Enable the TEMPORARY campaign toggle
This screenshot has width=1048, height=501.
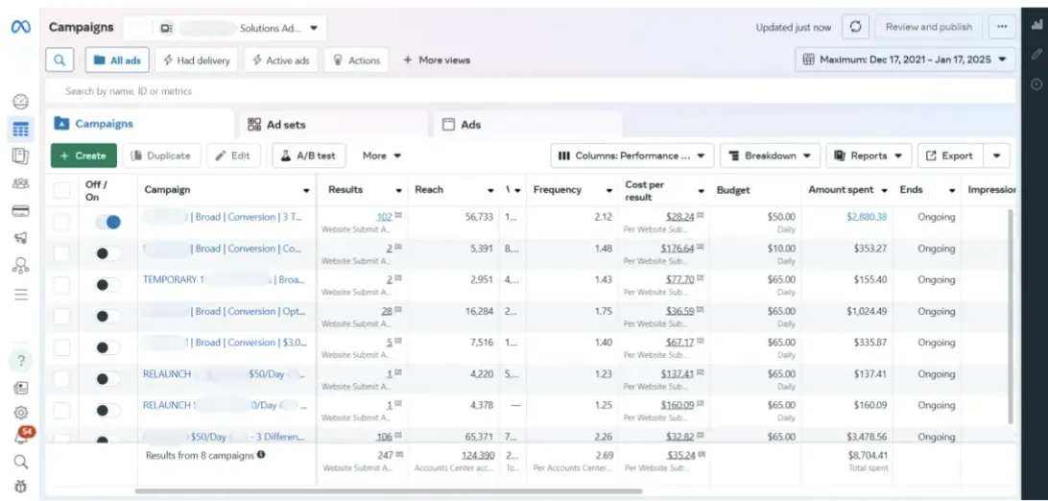click(107, 285)
